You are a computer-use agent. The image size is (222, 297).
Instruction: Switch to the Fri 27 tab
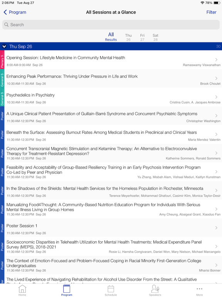(142, 37)
